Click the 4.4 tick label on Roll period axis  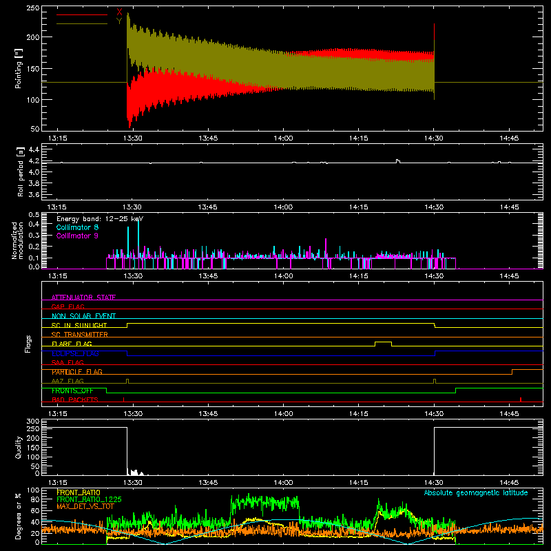pos(34,149)
